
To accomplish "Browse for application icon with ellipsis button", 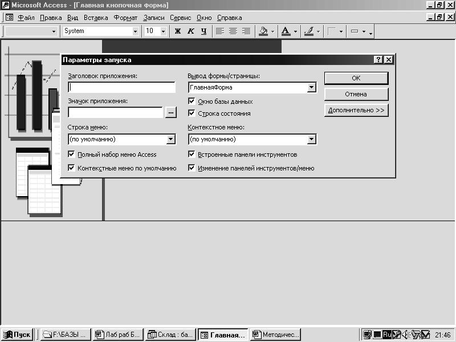I will click(170, 112).
